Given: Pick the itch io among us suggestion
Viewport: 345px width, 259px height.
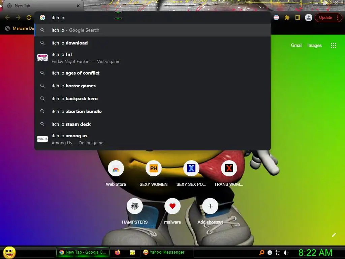Looking at the screenshot, I should pos(153,139).
